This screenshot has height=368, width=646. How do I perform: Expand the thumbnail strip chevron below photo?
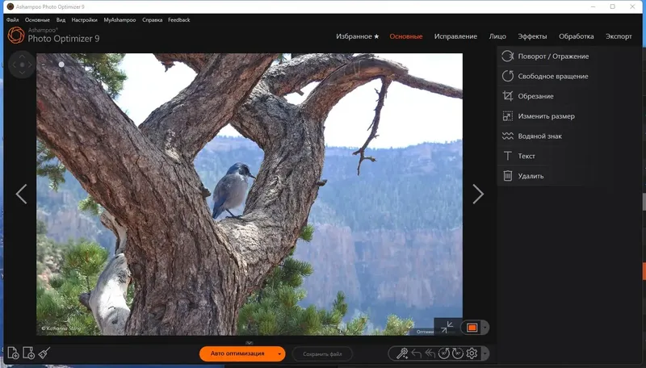250,342
